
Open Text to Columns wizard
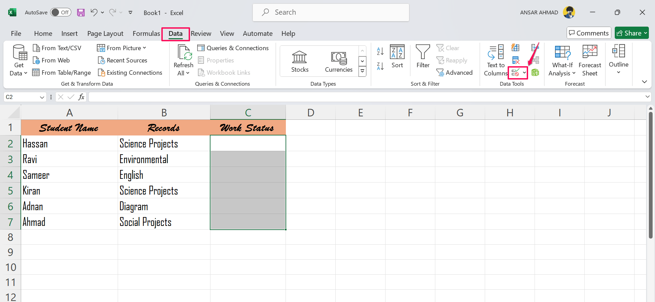pyautogui.click(x=496, y=60)
